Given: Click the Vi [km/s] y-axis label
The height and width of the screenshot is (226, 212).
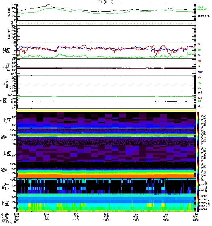Looking at the screenshot, I should click(7, 84).
